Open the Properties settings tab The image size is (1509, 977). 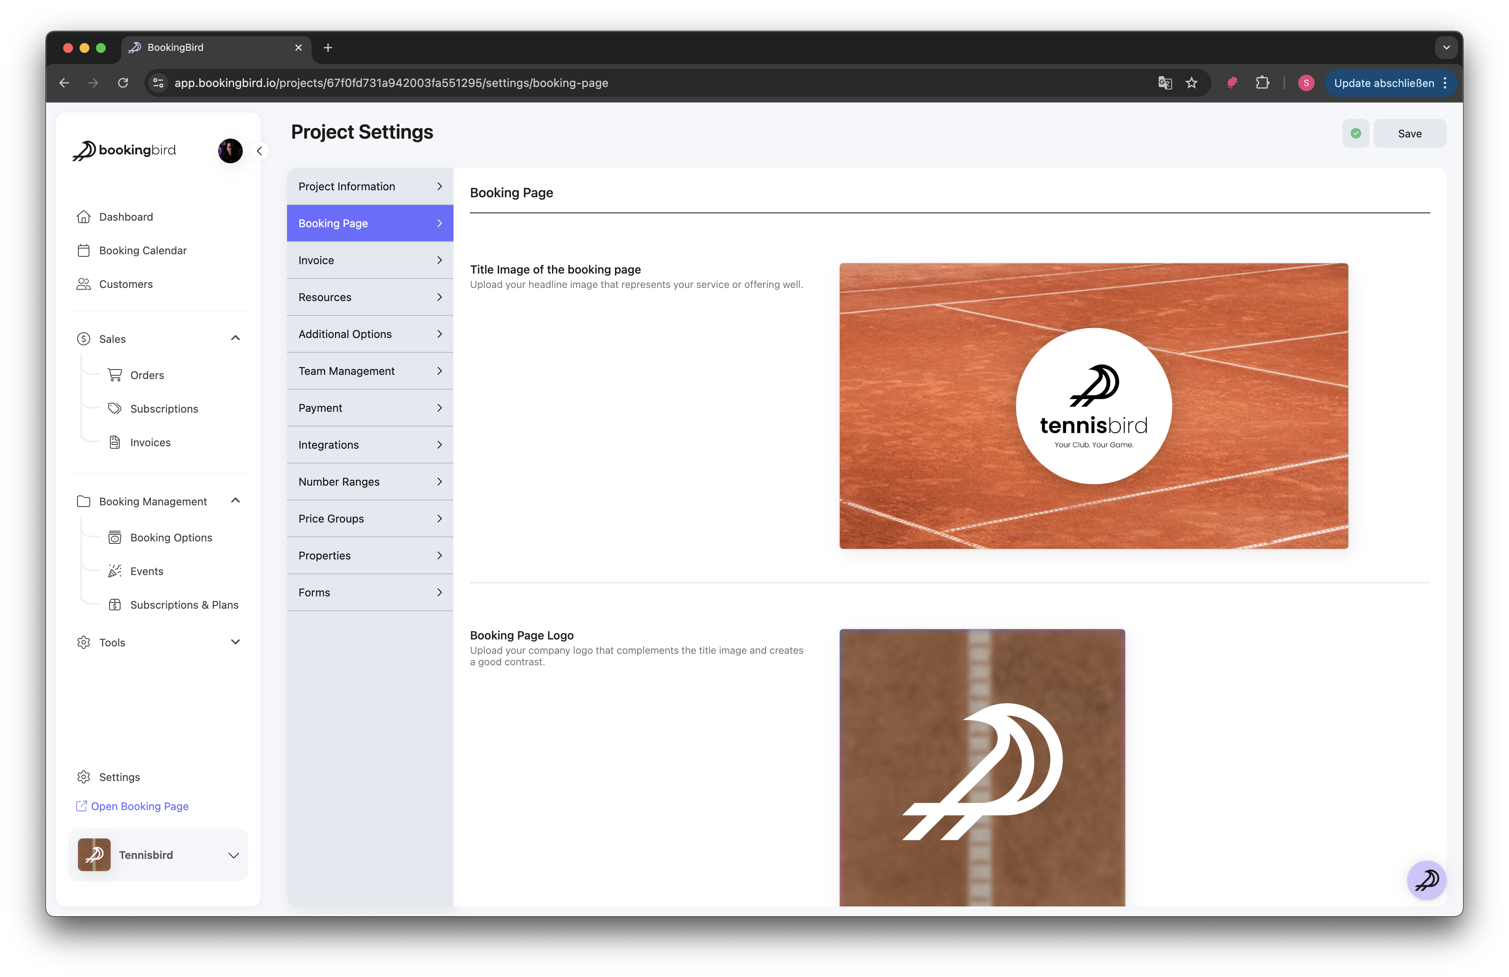(369, 555)
